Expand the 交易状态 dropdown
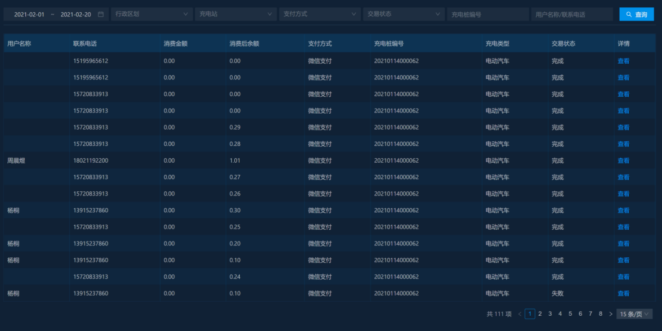This screenshot has width=662, height=331. coord(403,14)
